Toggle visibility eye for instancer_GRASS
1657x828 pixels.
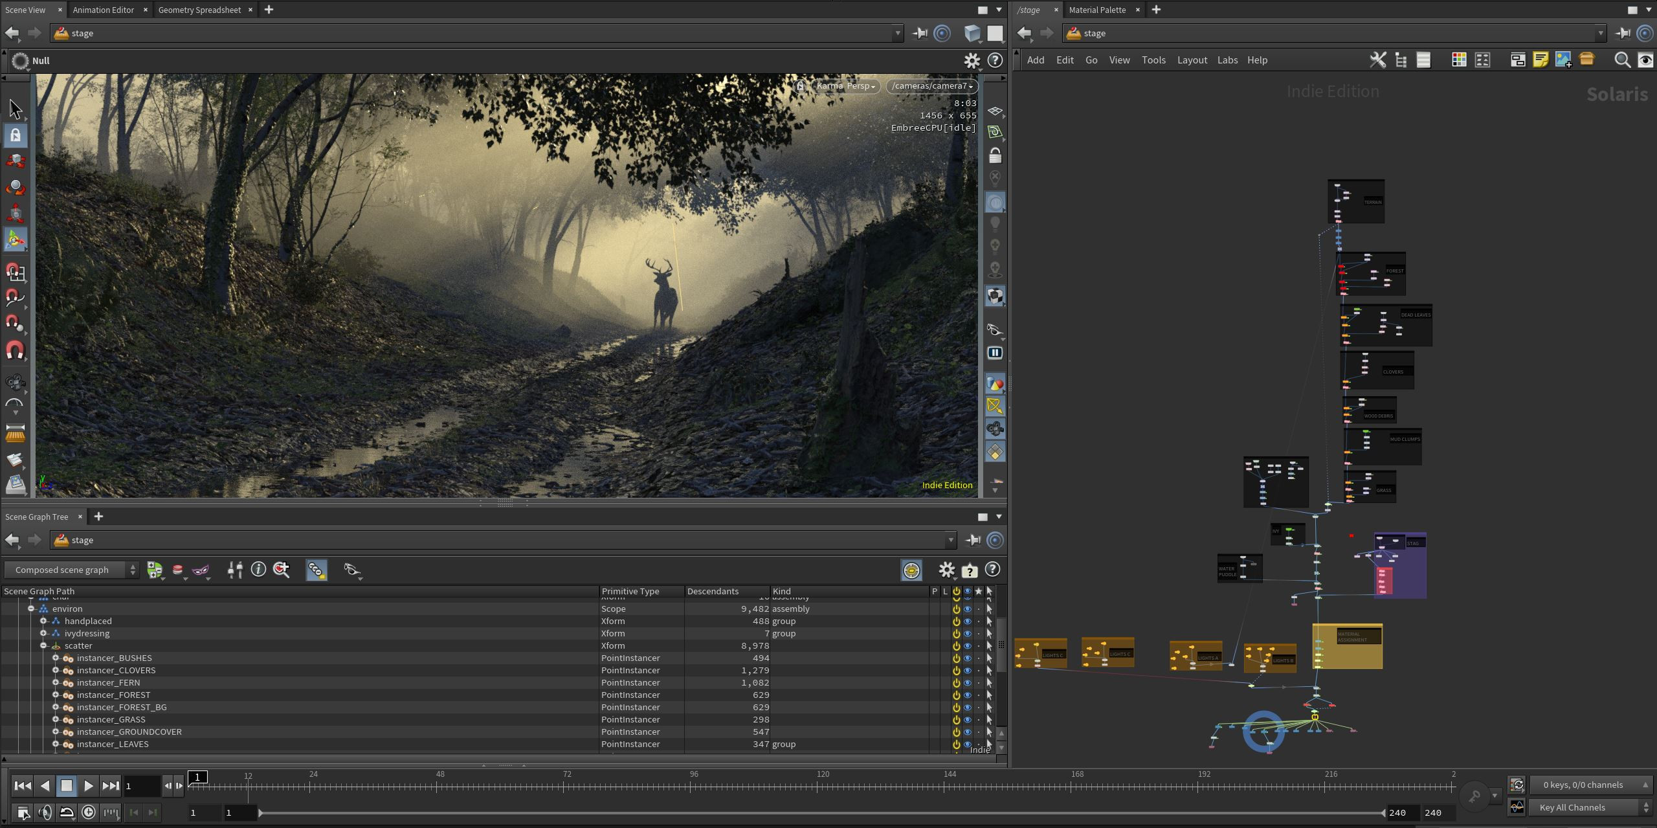(x=967, y=720)
